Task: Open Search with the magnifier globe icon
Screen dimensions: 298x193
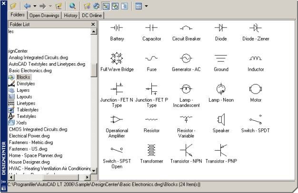Action: (72, 6)
